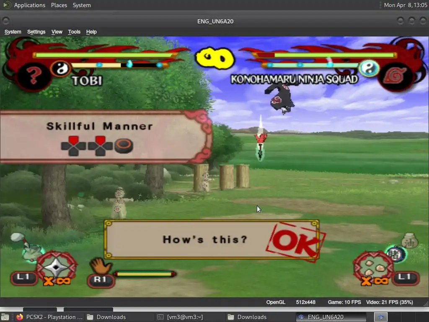Click the Firefox icon on PCSX2 taskbar entry
The image size is (429, 322).
tap(20, 317)
